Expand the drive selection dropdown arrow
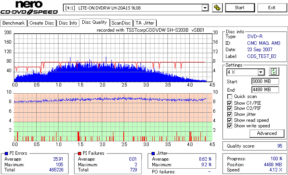The width and height of the screenshot is (288, 175). tap(205, 8)
